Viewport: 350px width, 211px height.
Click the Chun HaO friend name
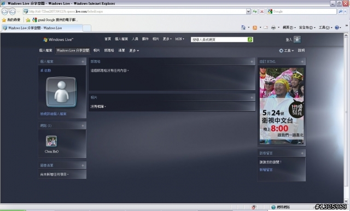click(x=51, y=151)
